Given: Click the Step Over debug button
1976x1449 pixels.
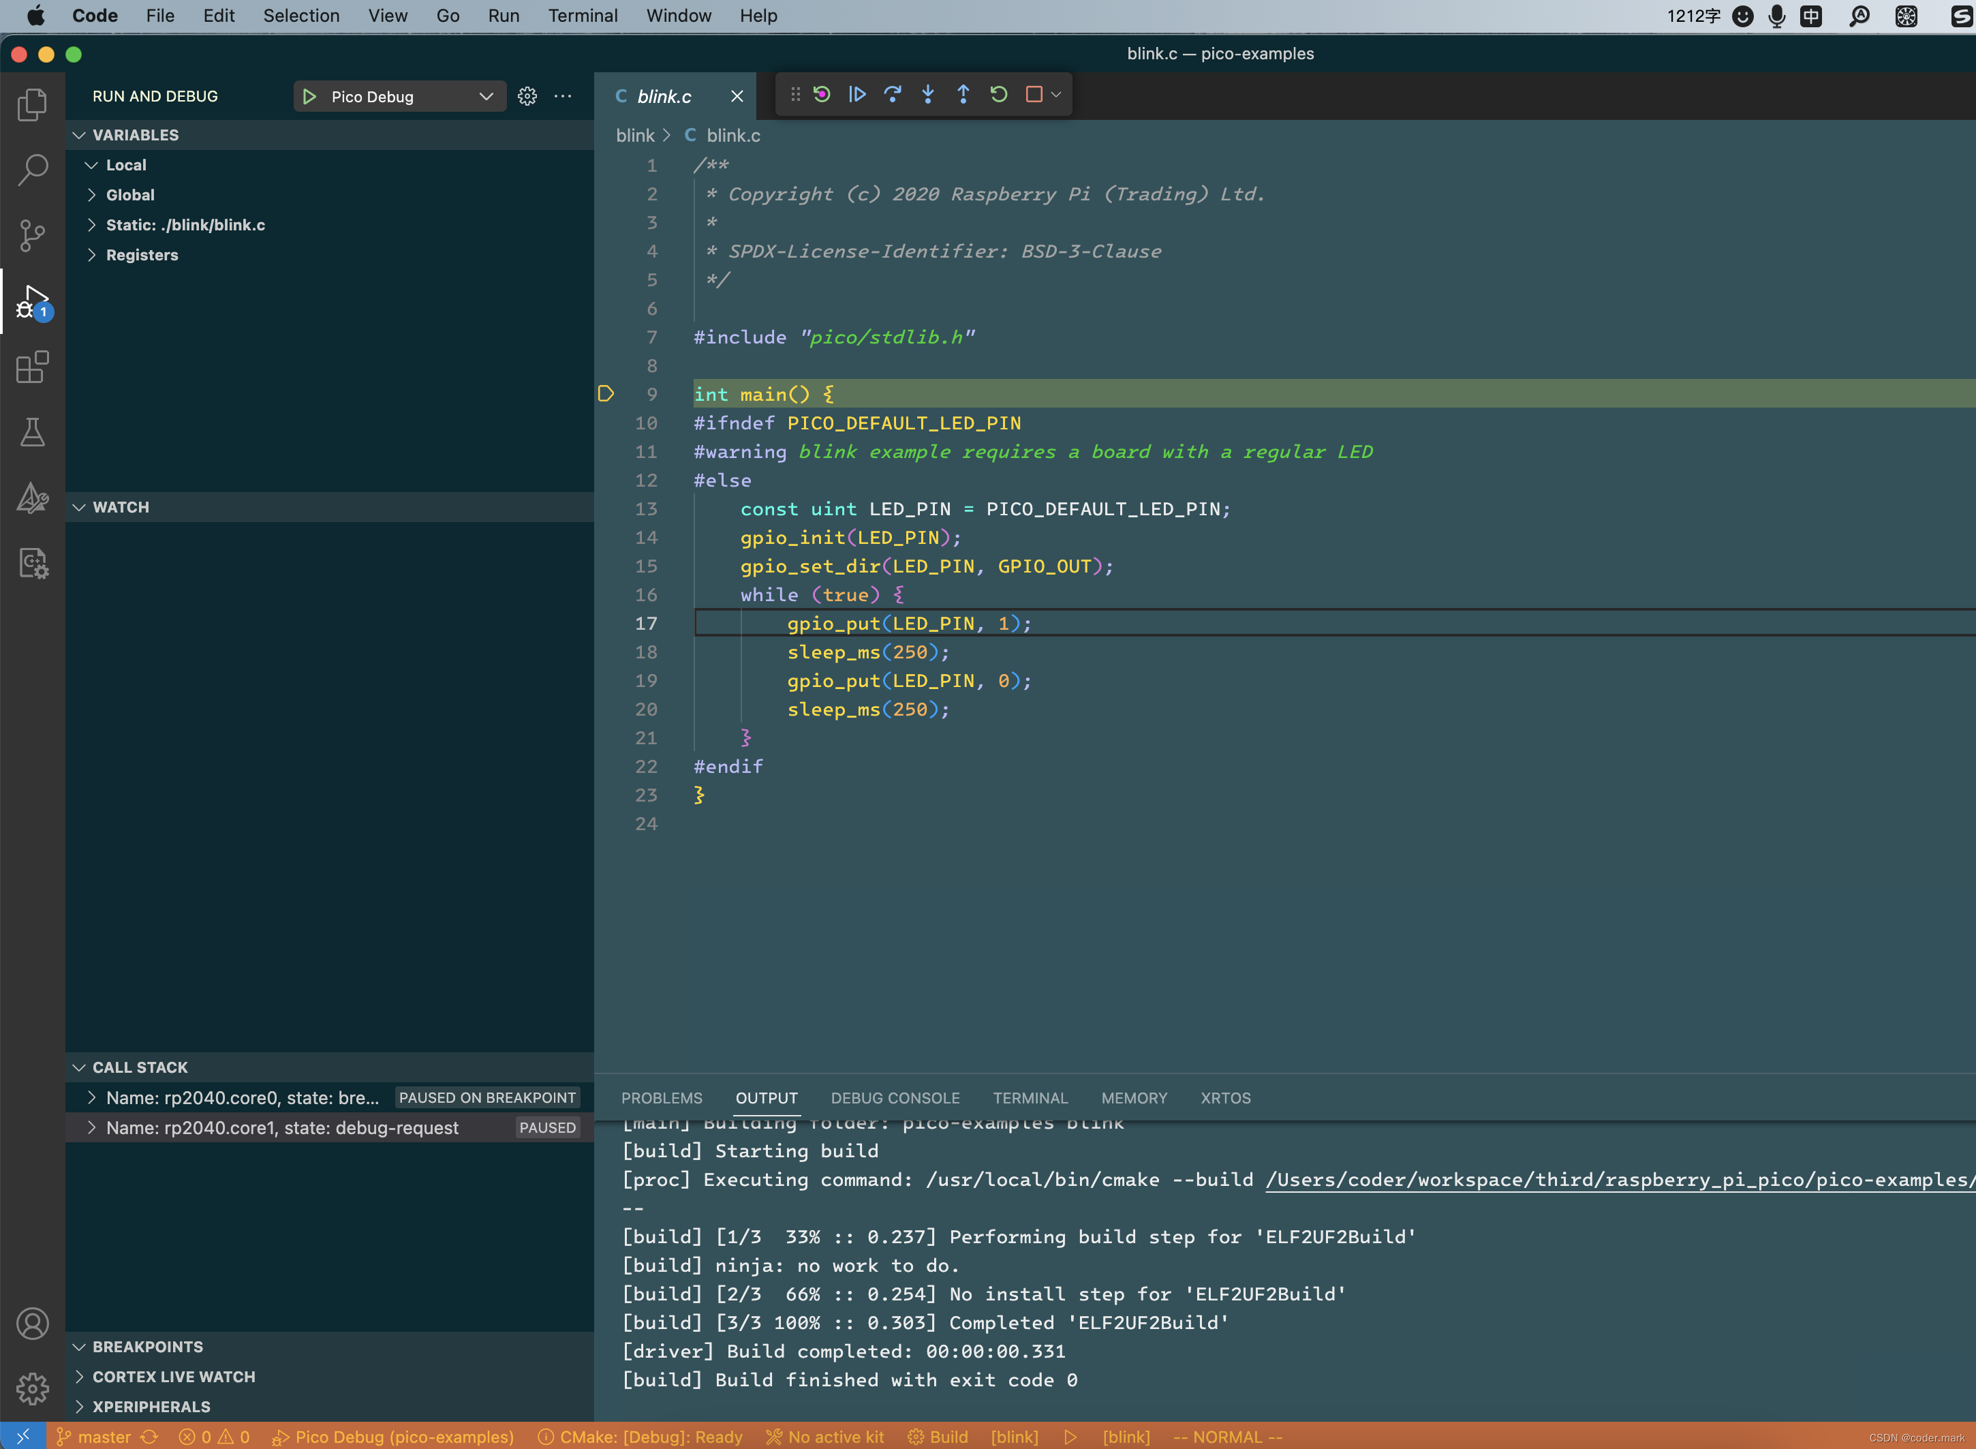Looking at the screenshot, I should (893, 95).
